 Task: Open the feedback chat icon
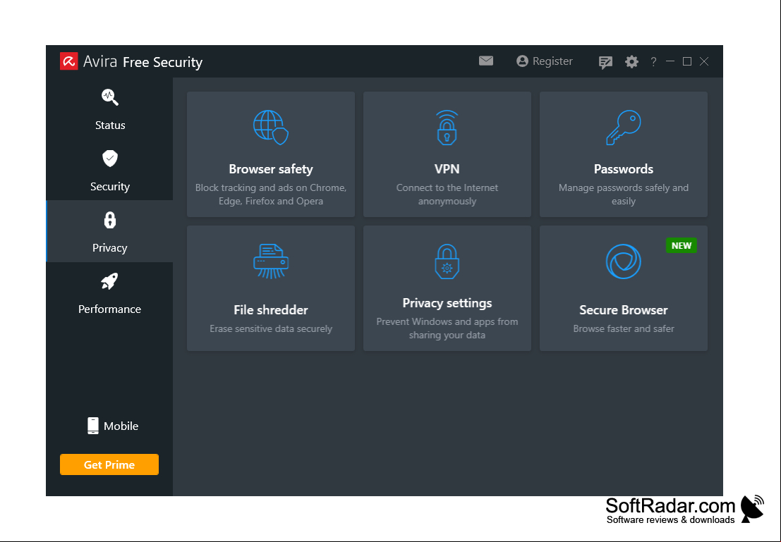click(x=605, y=62)
